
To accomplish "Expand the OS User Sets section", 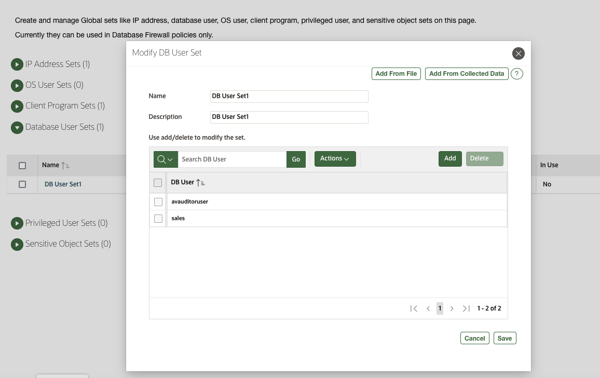I will click(x=17, y=85).
